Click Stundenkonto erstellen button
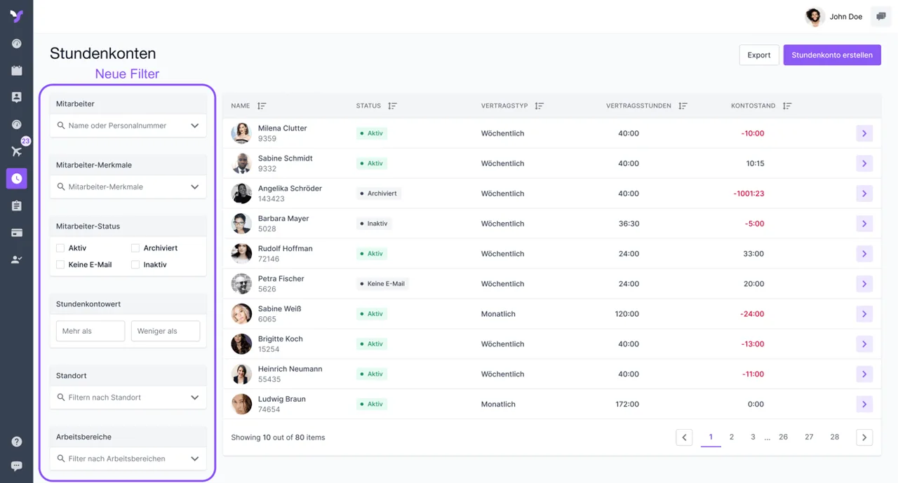 pos(831,55)
